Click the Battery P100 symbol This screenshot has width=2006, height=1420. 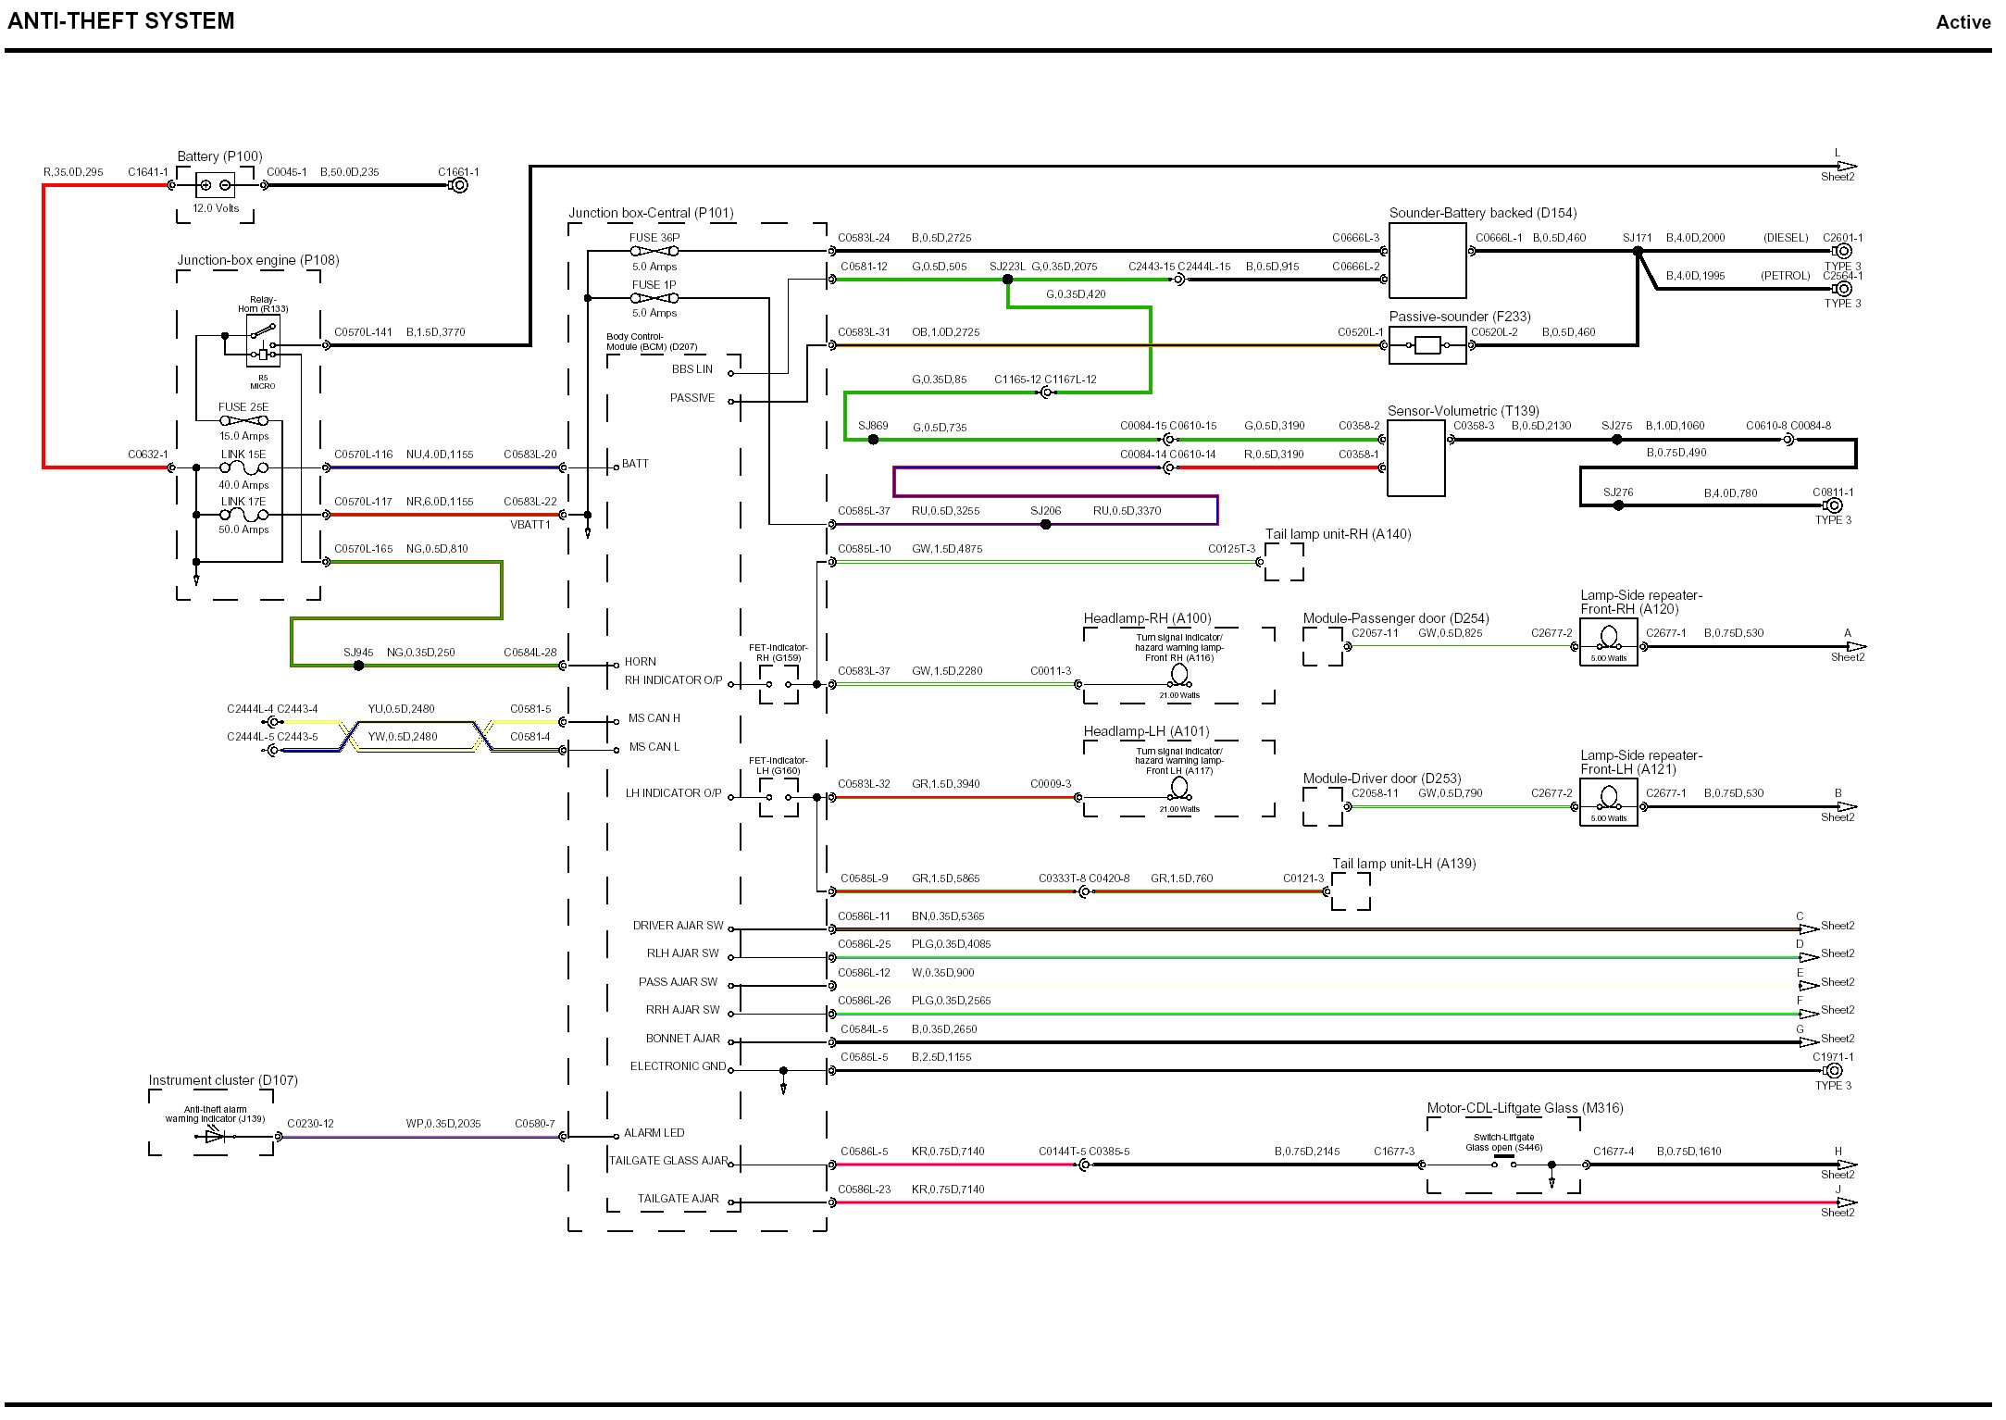(x=215, y=185)
